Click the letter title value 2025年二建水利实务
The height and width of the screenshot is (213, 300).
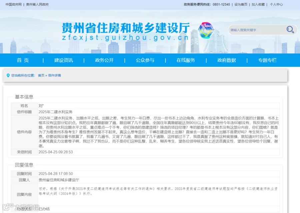tap(55, 112)
